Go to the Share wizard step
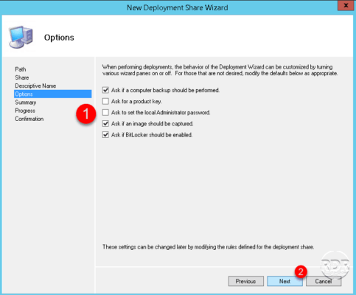Viewport: 356px width, 295px height. point(22,77)
